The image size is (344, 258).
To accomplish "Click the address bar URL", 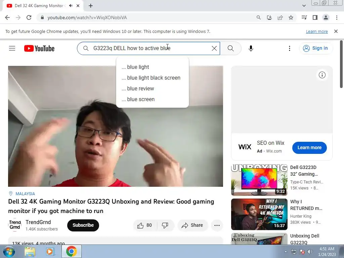I will click(x=87, y=17).
